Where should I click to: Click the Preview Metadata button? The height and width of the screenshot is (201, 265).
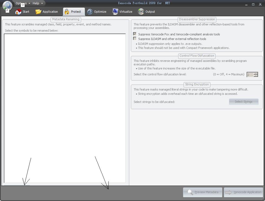(203, 192)
